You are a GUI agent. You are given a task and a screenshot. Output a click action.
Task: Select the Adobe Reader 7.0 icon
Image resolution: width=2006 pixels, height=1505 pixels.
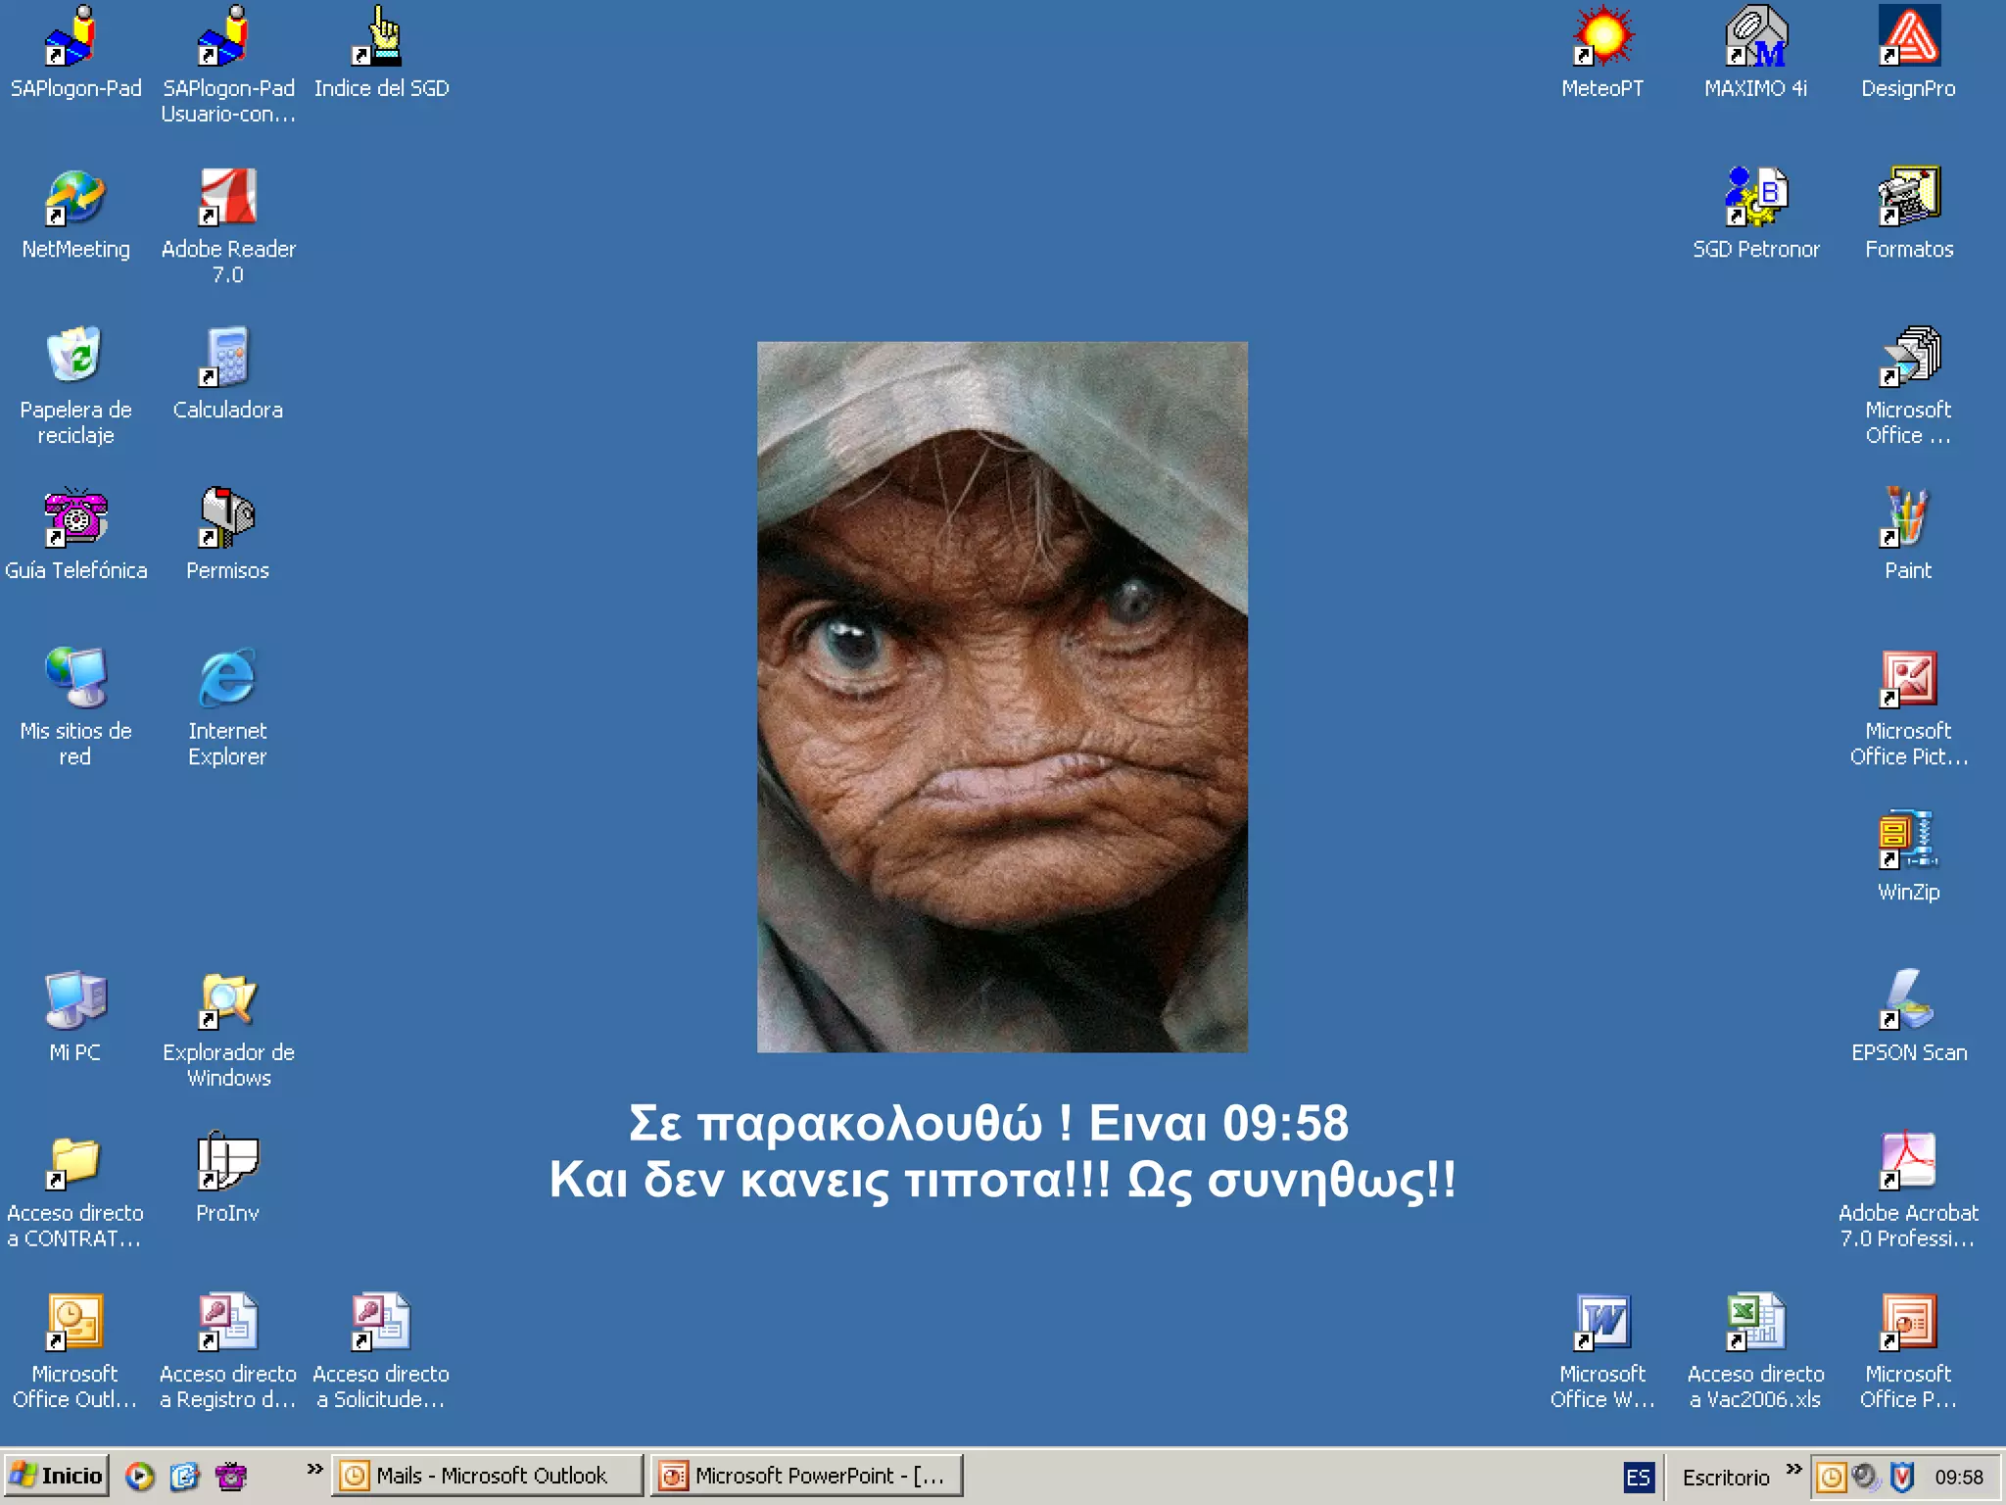(228, 198)
